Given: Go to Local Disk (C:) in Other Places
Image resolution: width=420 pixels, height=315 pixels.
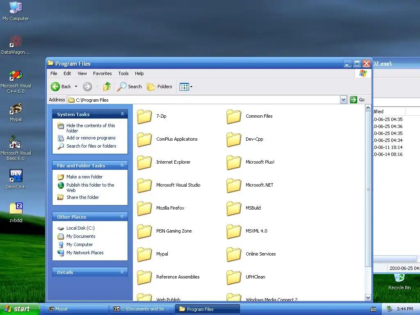Looking at the screenshot, I should (x=80, y=228).
